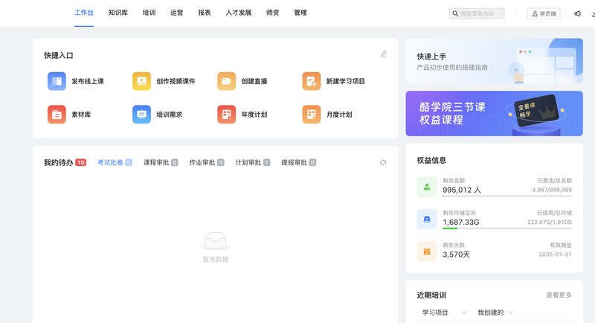Open the 报表 menu
The width and height of the screenshot is (595, 323).
pos(205,13)
